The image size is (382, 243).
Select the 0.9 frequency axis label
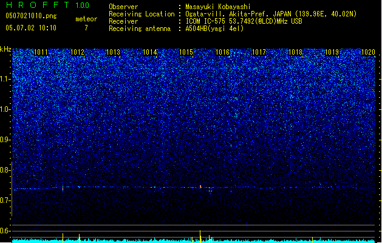5,140
